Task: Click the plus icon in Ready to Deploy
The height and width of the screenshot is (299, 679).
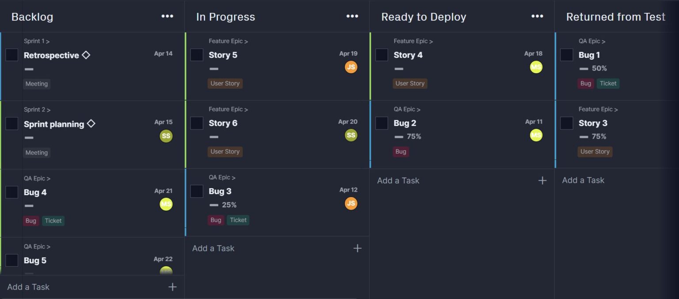Action: (542, 180)
